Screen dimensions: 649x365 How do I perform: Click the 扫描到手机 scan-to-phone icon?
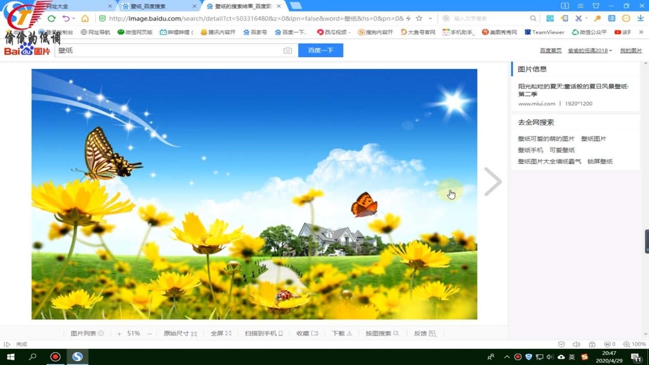(x=263, y=333)
